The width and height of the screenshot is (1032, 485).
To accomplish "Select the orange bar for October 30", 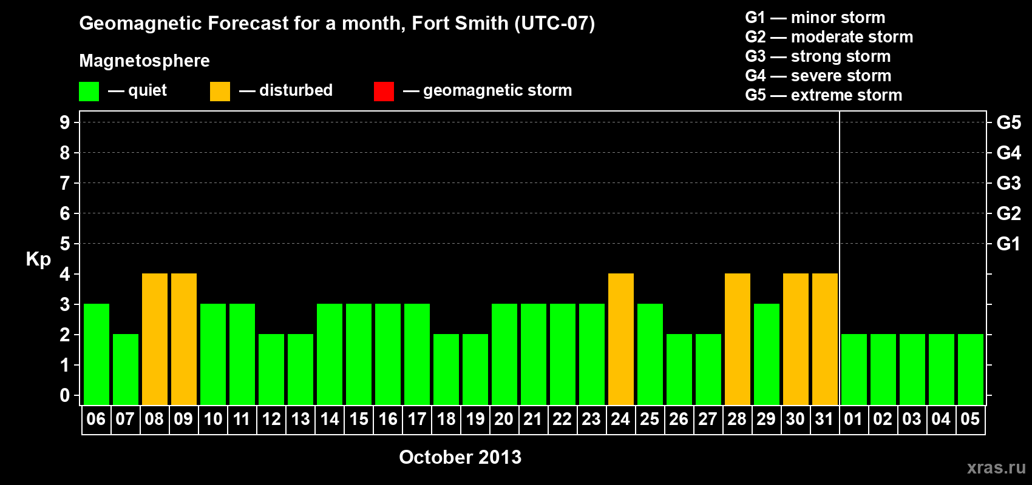I will click(x=796, y=339).
